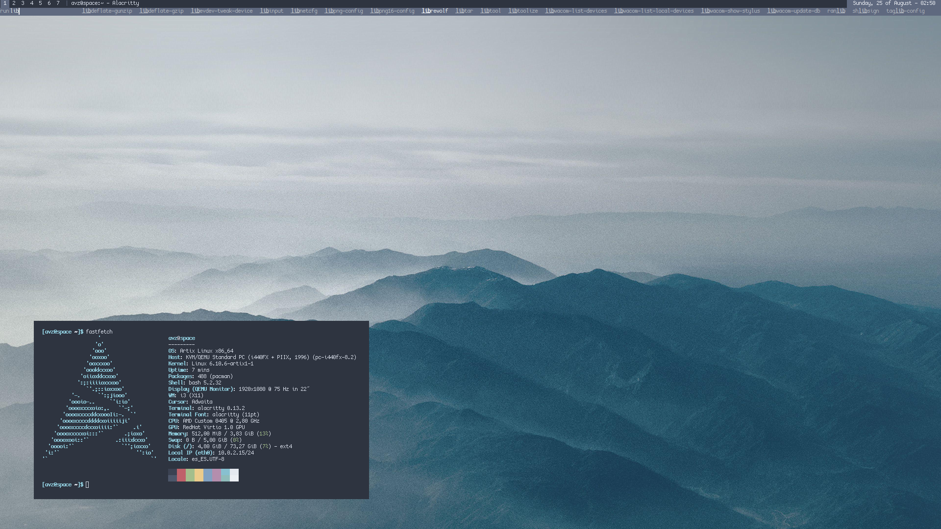This screenshot has height=529, width=941.
Task: Select libdeflate-gunzip in dmenu results
Action: [x=107, y=11]
